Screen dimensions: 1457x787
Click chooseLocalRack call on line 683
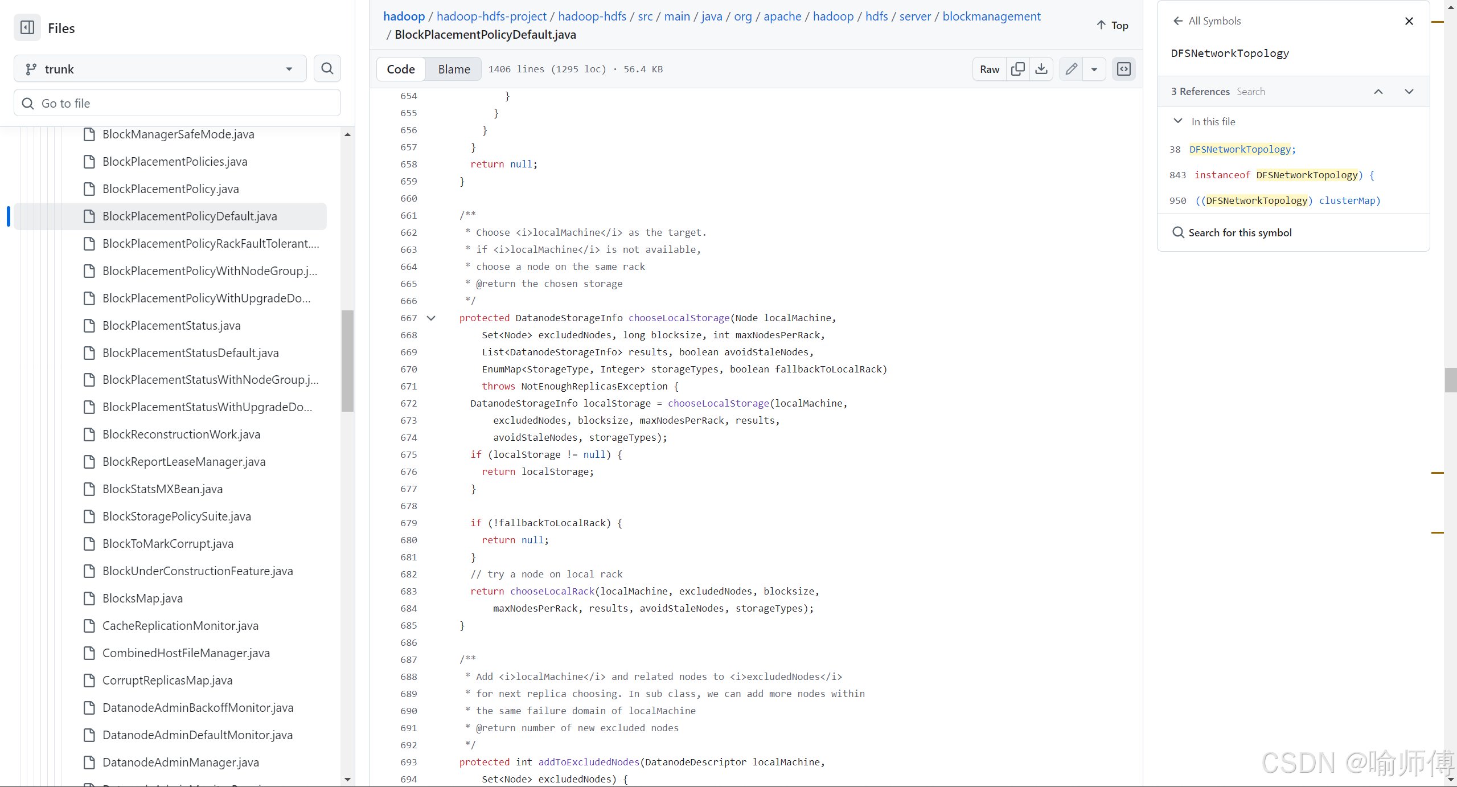552,592
